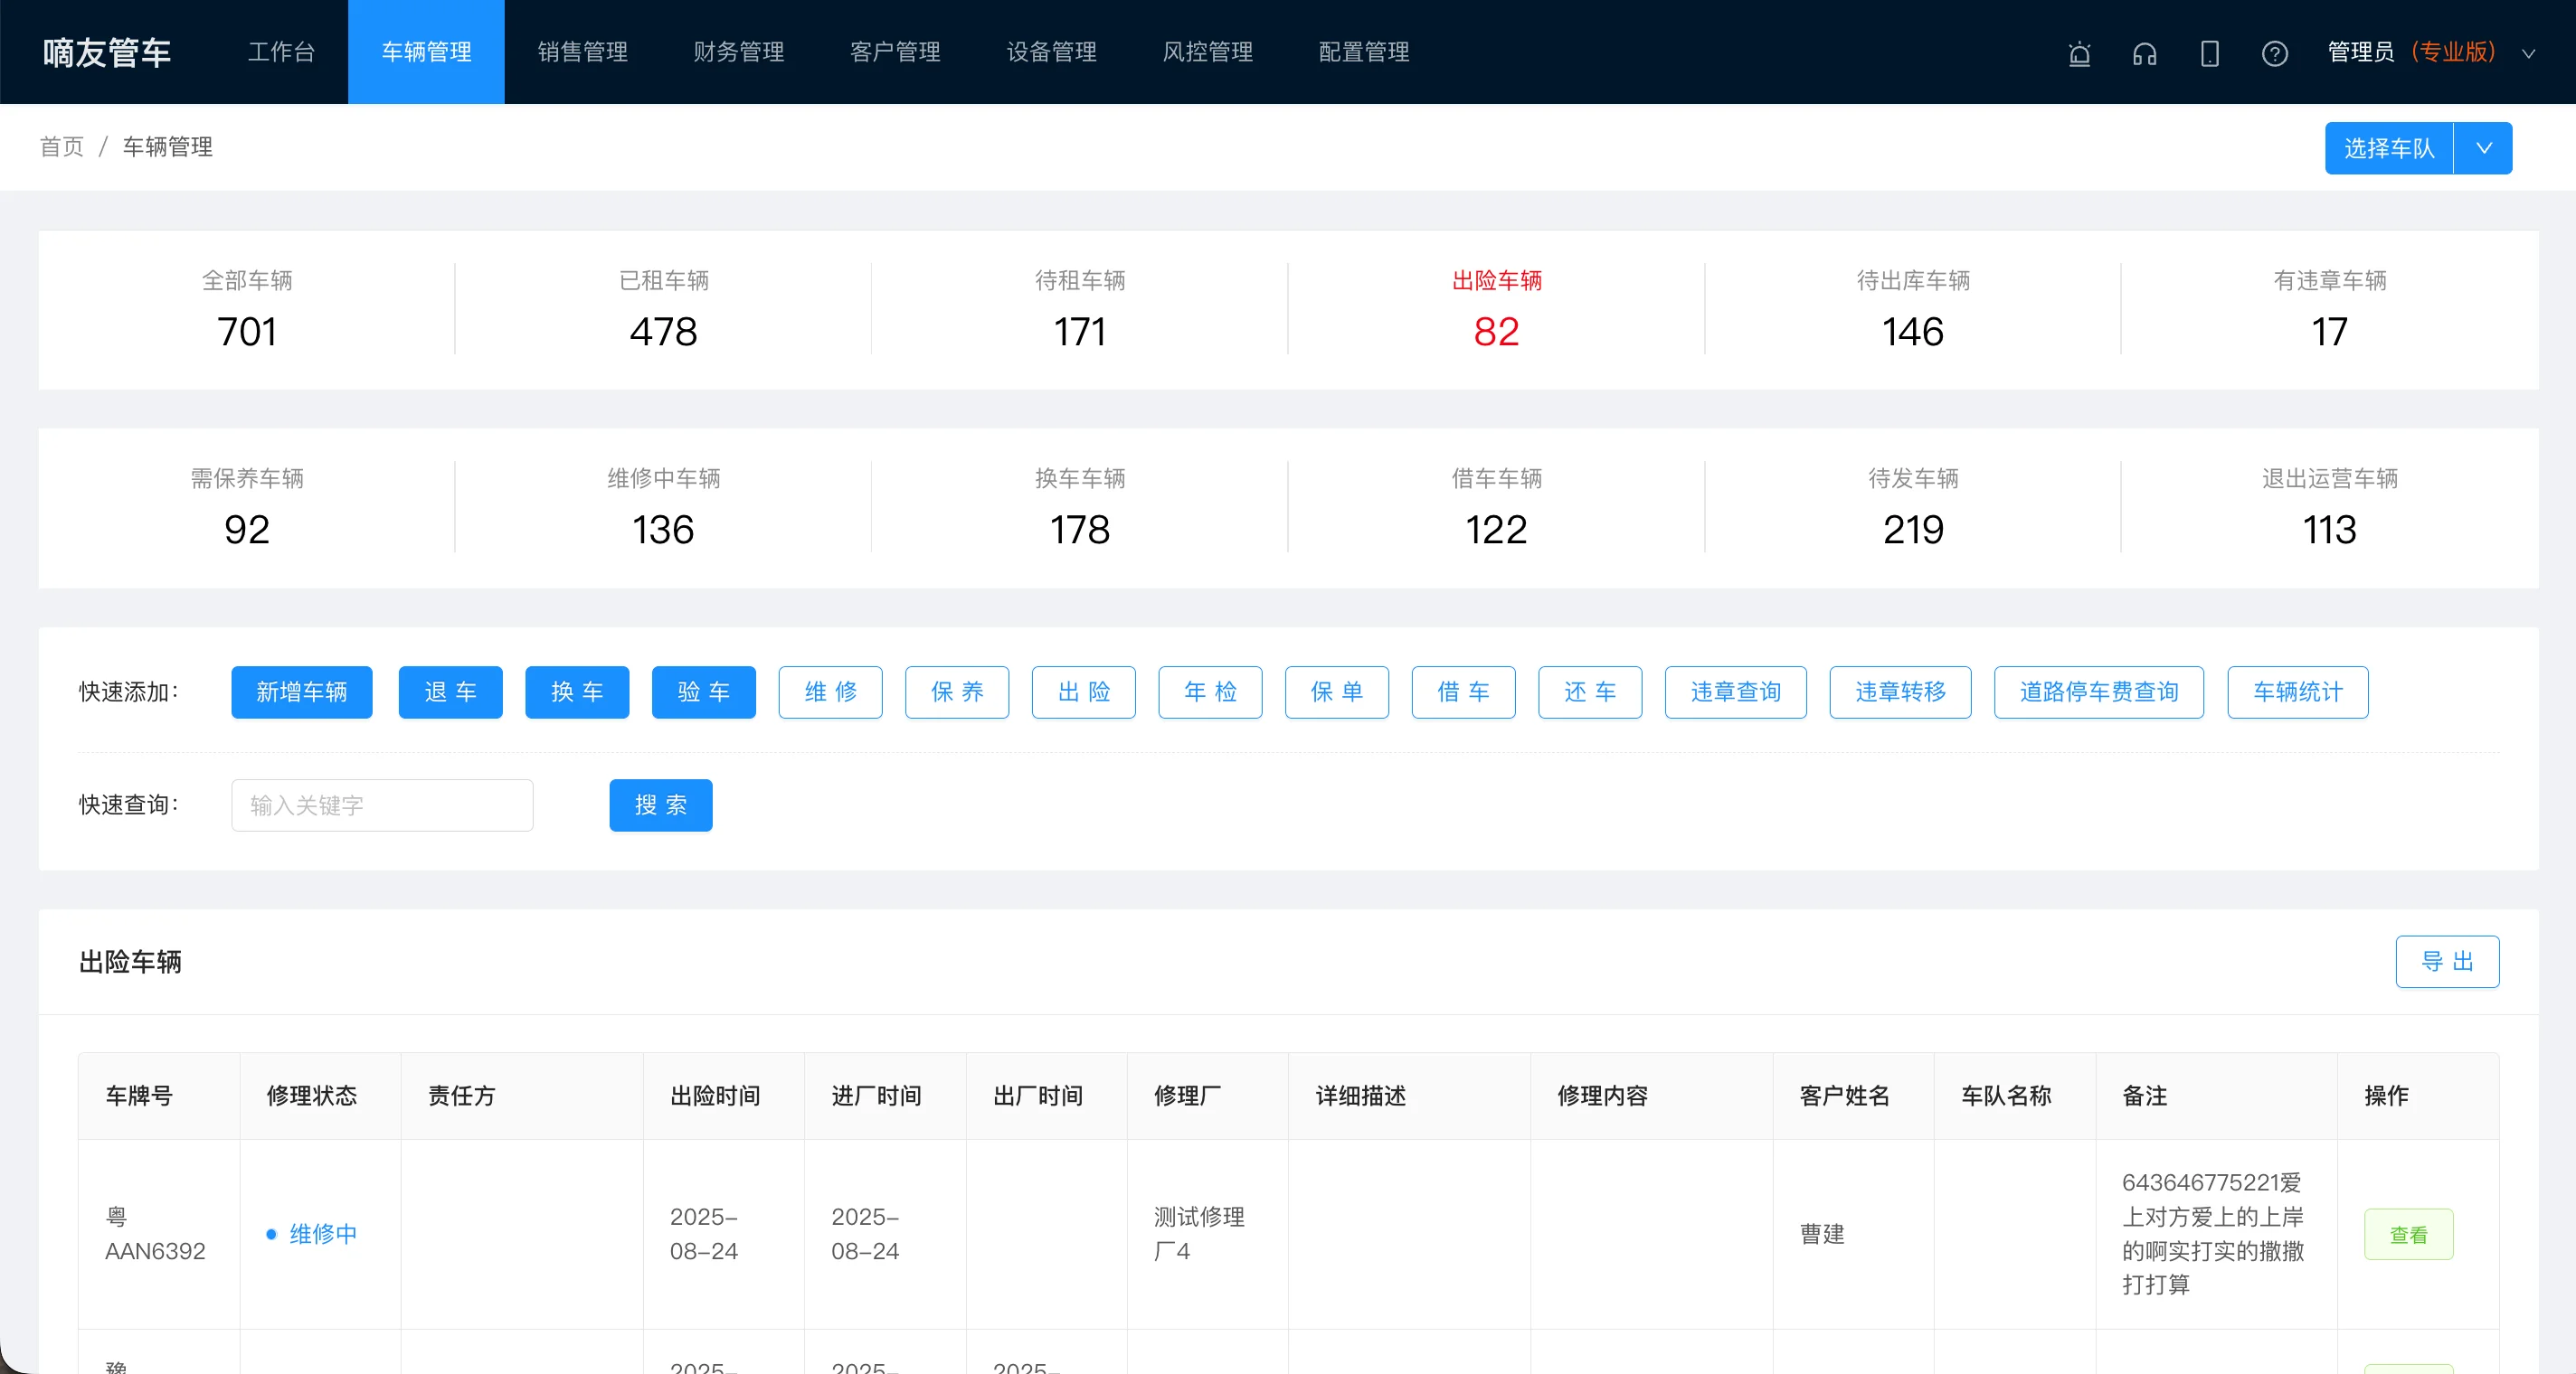
Task: Click 查看 for 粤AAN6392 row
Action: [x=2408, y=1234]
